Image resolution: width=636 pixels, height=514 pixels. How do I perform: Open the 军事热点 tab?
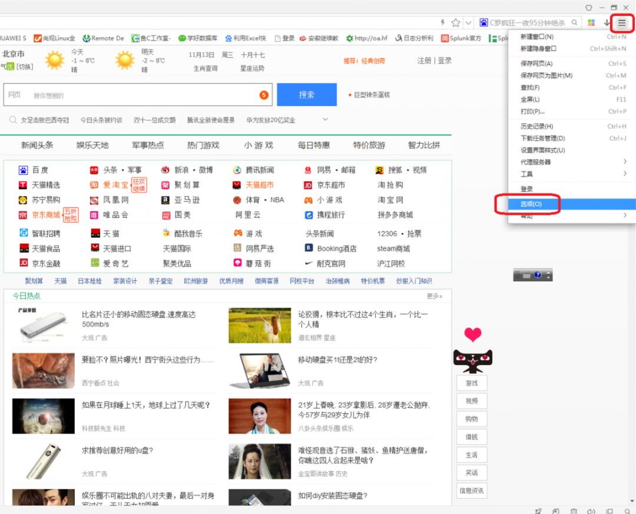click(x=148, y=145)
